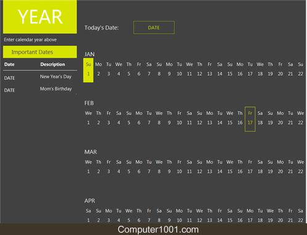307x235 pixels.
Task: Click the DATE cell beside New Year's Day
Action: [9, 78]
